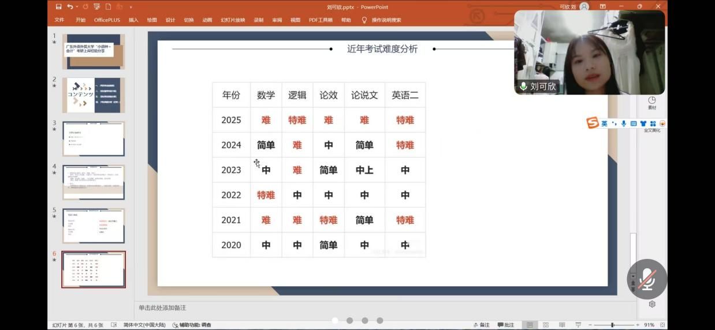The width and height of the screenshot is (715, 330).
Task: Open ribbon display options button
Action: (602, 6)
